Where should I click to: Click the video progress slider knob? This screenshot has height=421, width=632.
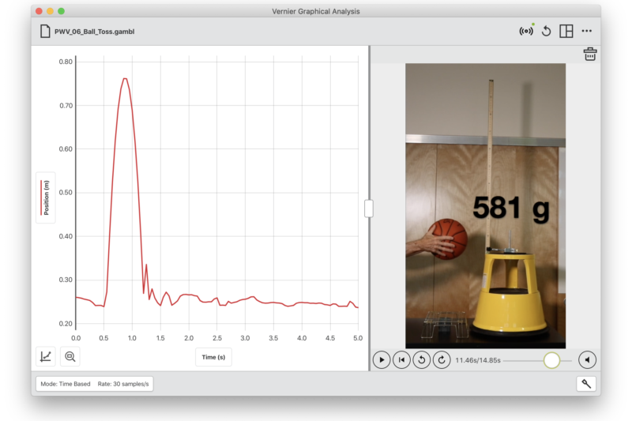(551, 360)
